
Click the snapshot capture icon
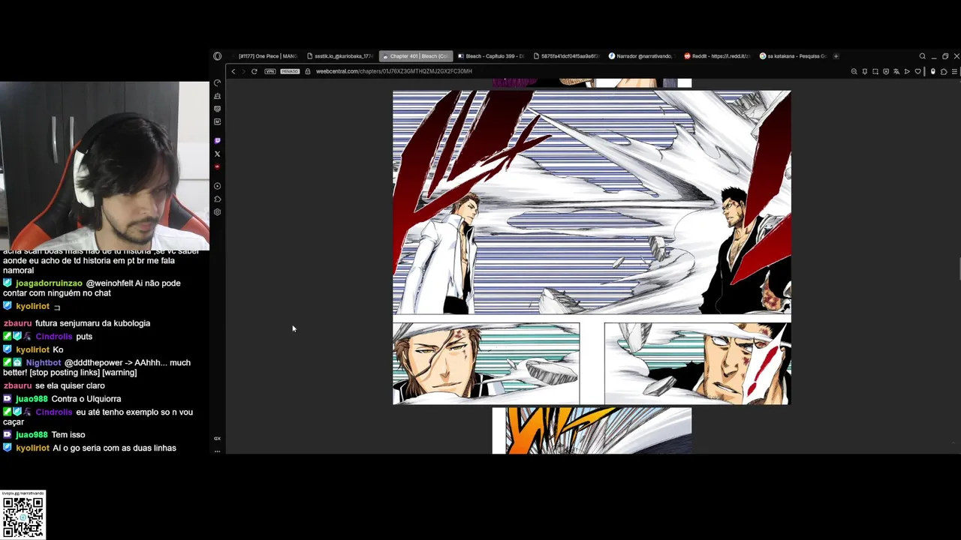(875, 71)
